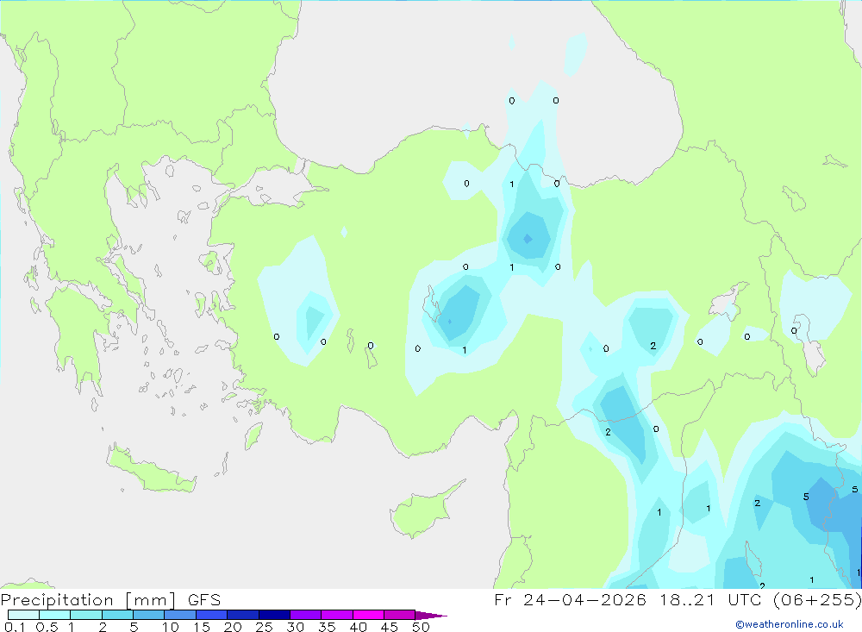
Task: Select the 10–15 mm legend color swatch
Action: [180, 615]
